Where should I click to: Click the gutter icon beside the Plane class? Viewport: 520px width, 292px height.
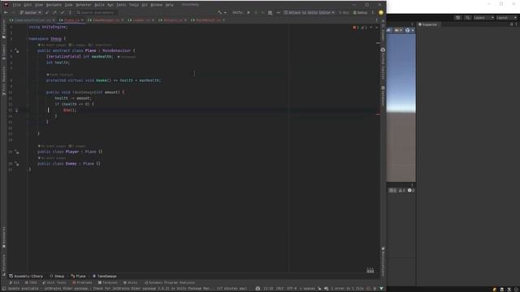(16, 50)
